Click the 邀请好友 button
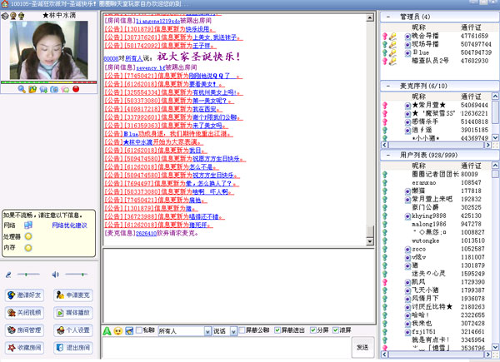Screen dimensions: 500x362 27,295
